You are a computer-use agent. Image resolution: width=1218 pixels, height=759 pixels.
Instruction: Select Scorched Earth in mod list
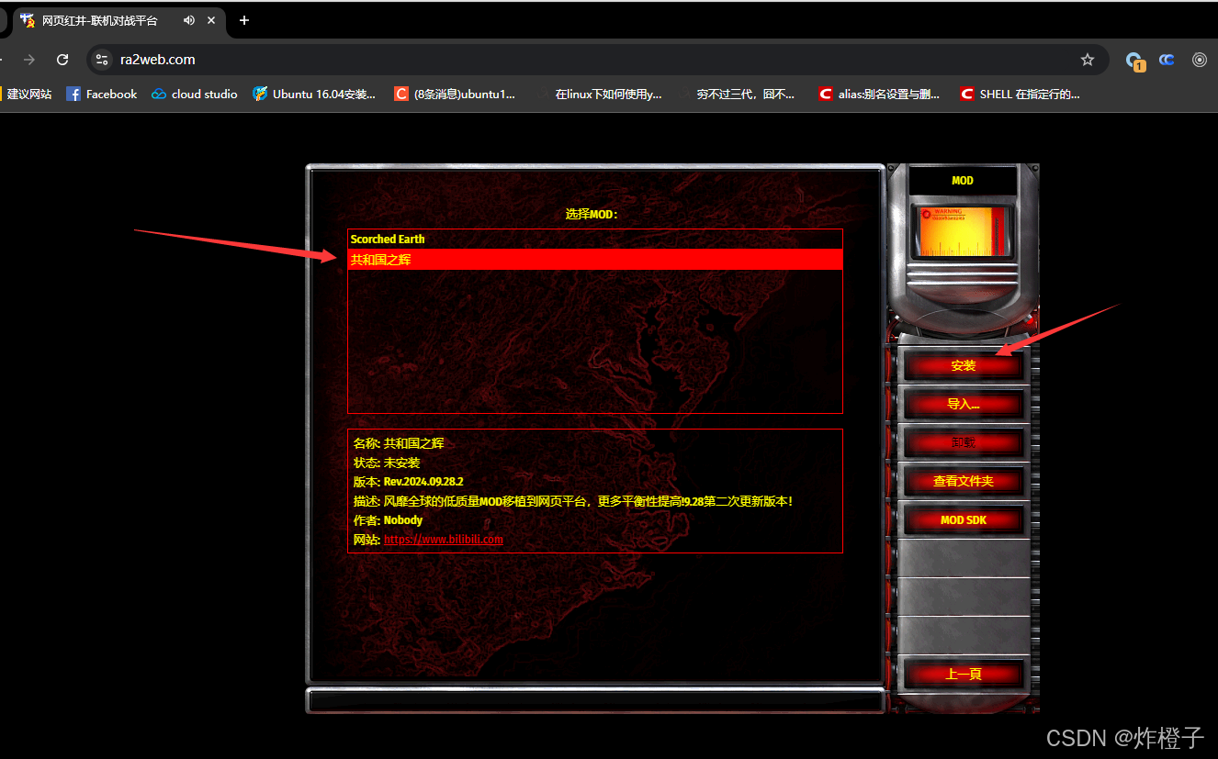[x=594, y=240]
